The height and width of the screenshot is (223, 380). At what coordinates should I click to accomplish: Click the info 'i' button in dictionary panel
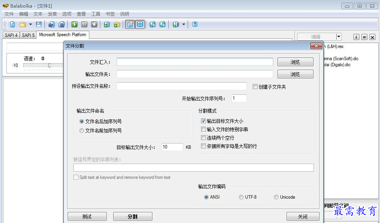[356, 37]
